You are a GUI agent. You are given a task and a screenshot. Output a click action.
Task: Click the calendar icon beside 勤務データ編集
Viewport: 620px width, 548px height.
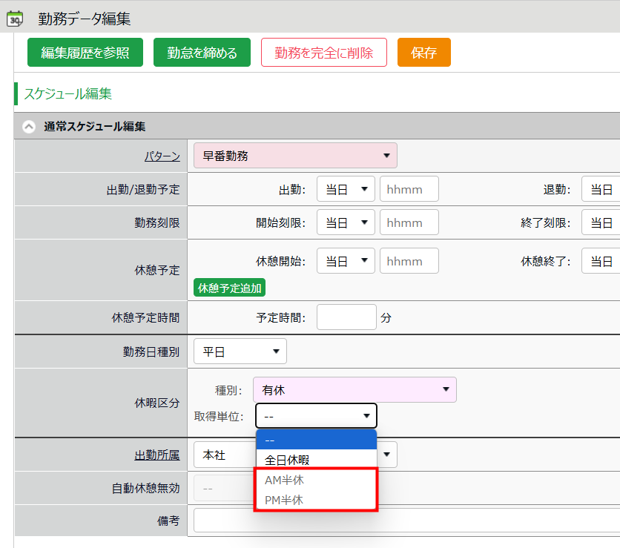point(15,19)
